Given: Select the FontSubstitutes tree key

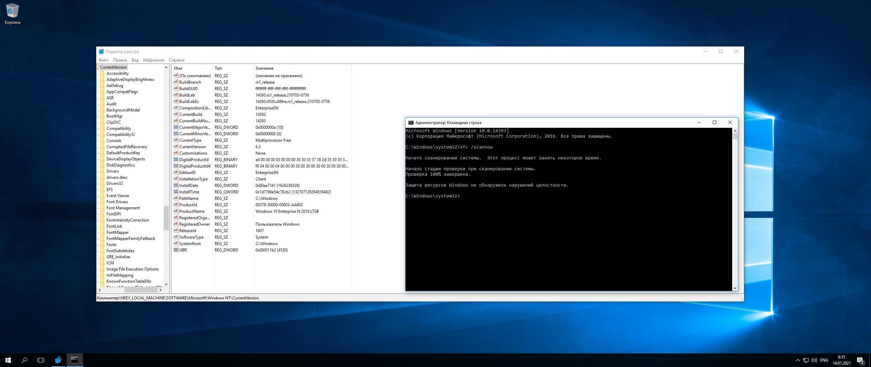Looking at the screenshot, I should (x=120, y=251).
